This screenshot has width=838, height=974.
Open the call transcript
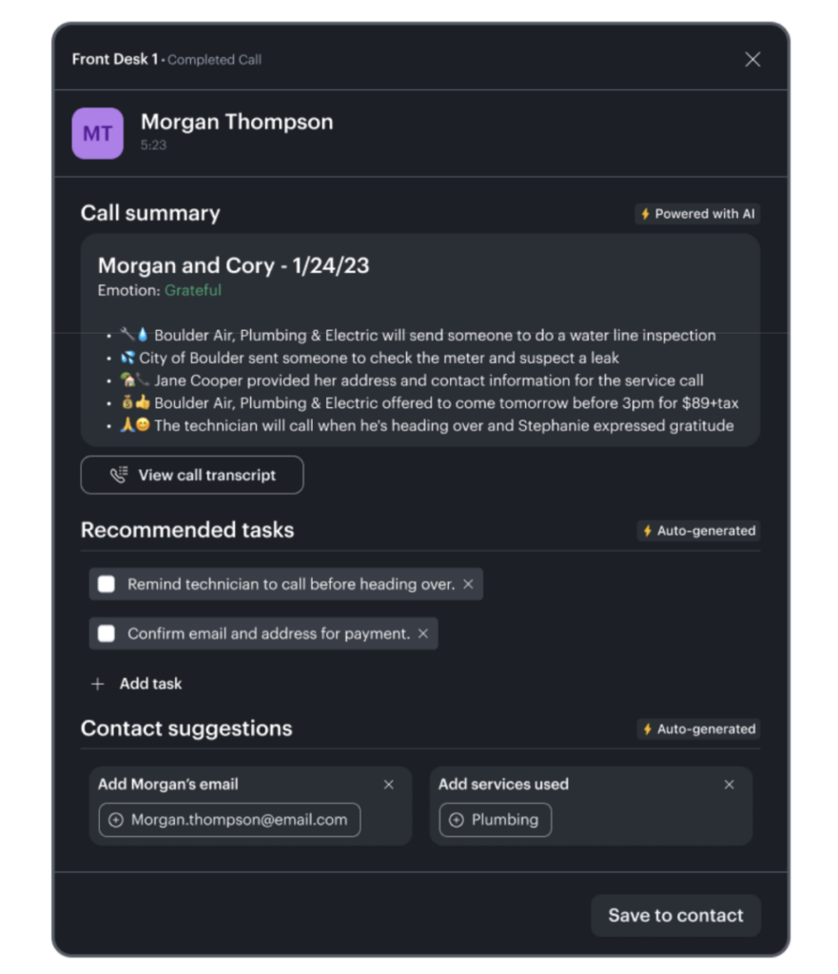point(192,475)
